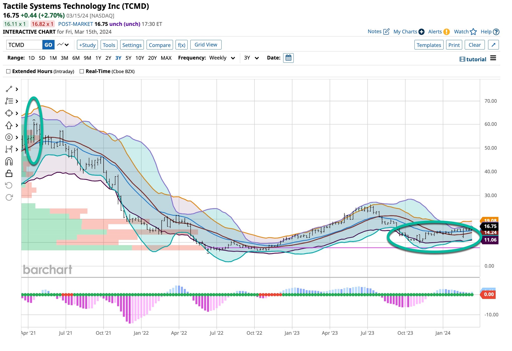This screenshot has height=351, width=512.
Task: Select the 1D range
Action: [31, 58]
